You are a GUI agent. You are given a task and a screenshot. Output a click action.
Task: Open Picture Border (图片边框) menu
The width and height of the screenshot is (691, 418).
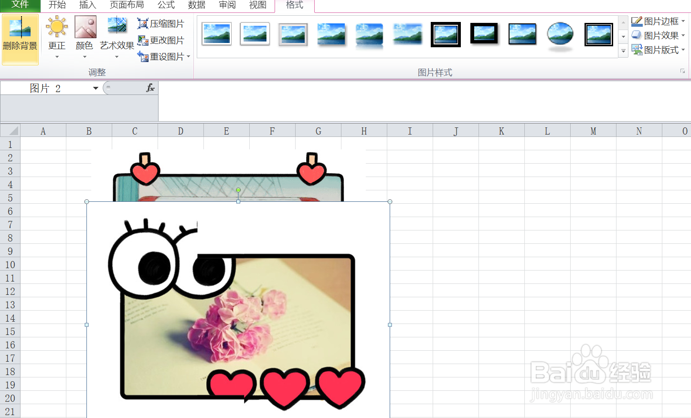(x=658, y=21)
